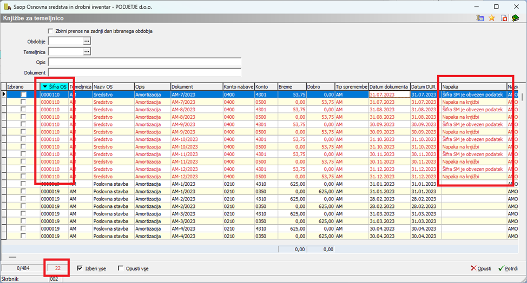
Task: Click the current row indicator arrow
Action: (x=4, y=94)
